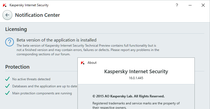210x109 pixels.
Task: Open help with the question mark button
Action: 177,5
